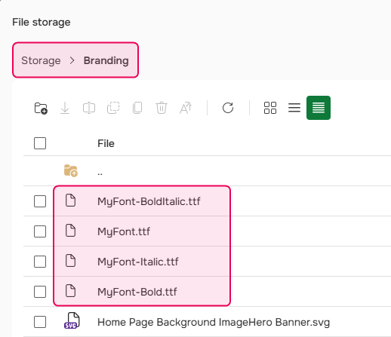Check the box for MyFont-BoldItalic.ttf
The height and width of the screenshot is (337, 391).
coord(40,201)
